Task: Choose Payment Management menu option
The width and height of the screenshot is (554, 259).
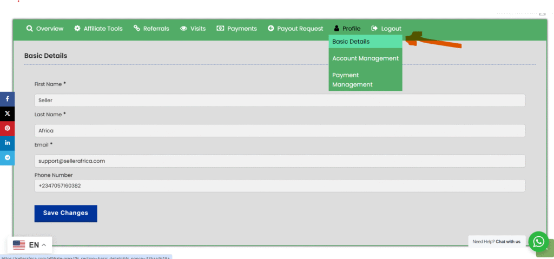Action: pyautogui.click(x=353, y=79)
